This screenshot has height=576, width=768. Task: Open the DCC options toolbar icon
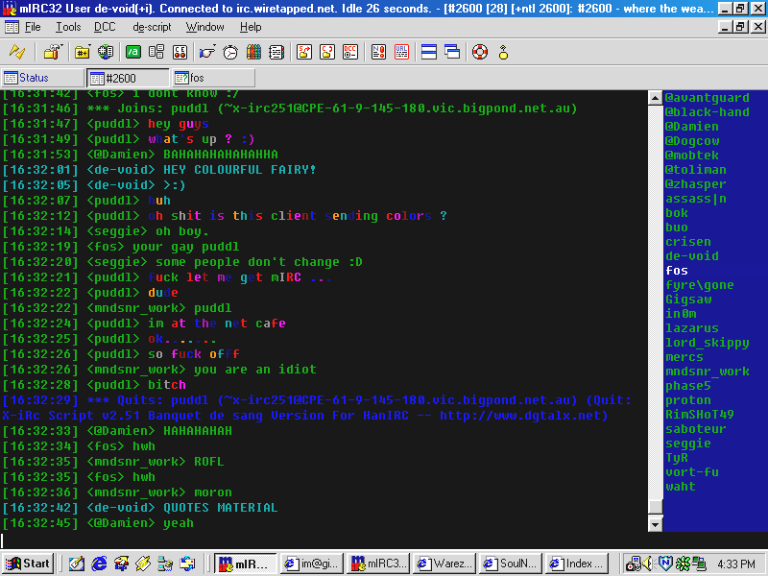pos(351,52)
